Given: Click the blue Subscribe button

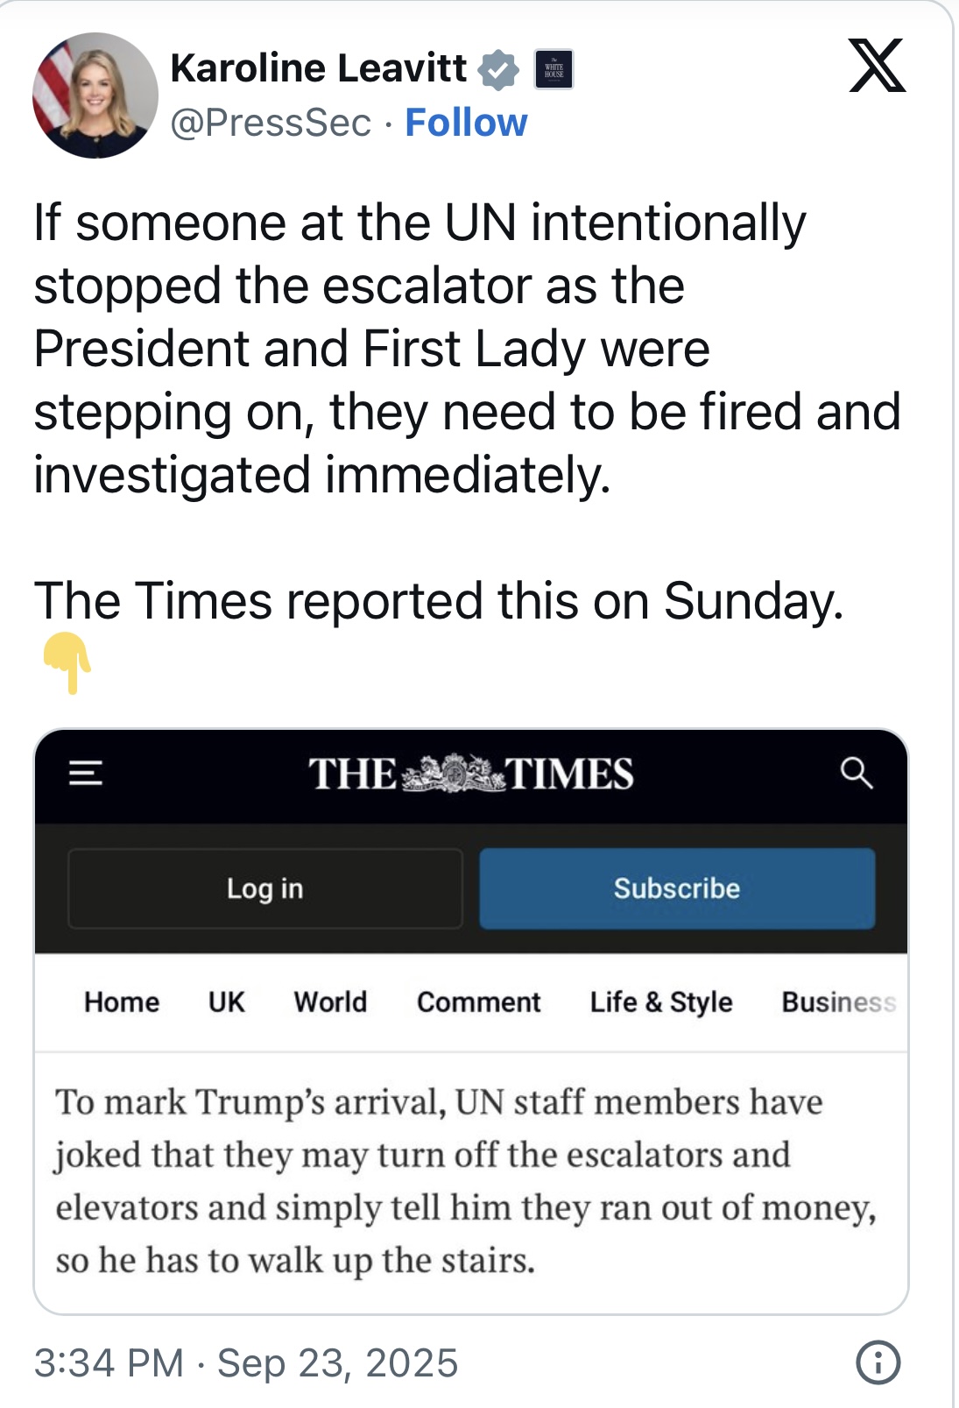Looking at the screenshot, I should pyautogui.click(x=677, y=888).
